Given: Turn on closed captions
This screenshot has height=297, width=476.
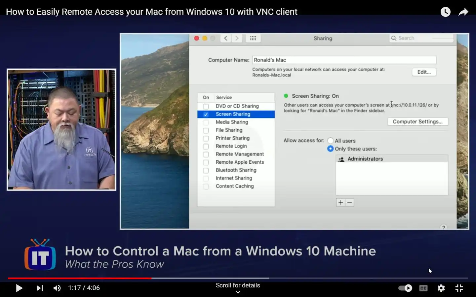Looking at the screenshot, I should tap(423, 288).
